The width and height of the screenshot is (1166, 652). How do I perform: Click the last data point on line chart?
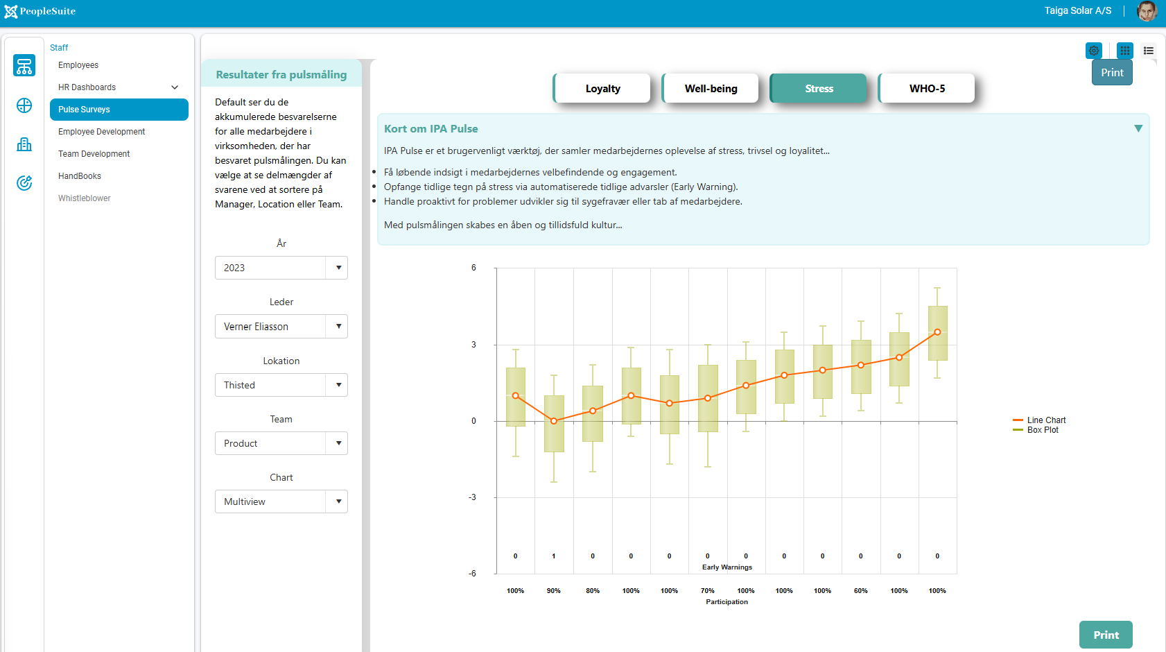(937, 332)
